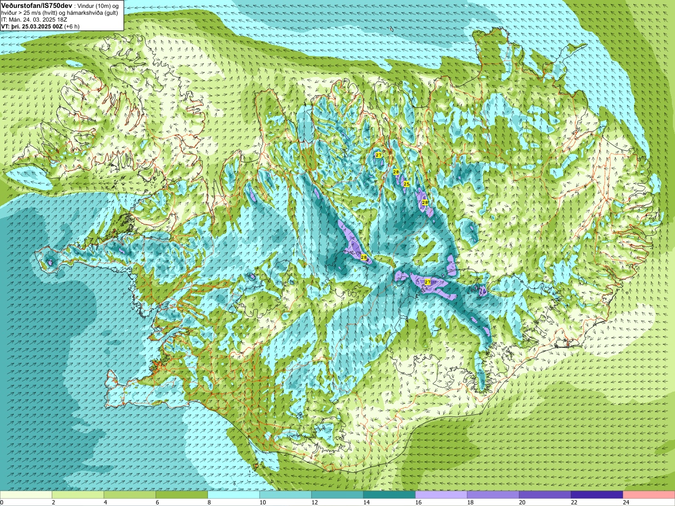The height and width of the screenshot is (506, 675).
Task: Click the '(+6 h)' forecast offset text
Action: coord(72,26)
